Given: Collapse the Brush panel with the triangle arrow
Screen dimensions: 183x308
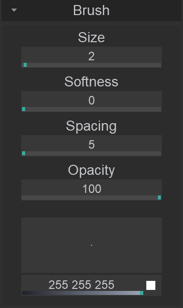Looking at the screenshot, I should [14, 10].
